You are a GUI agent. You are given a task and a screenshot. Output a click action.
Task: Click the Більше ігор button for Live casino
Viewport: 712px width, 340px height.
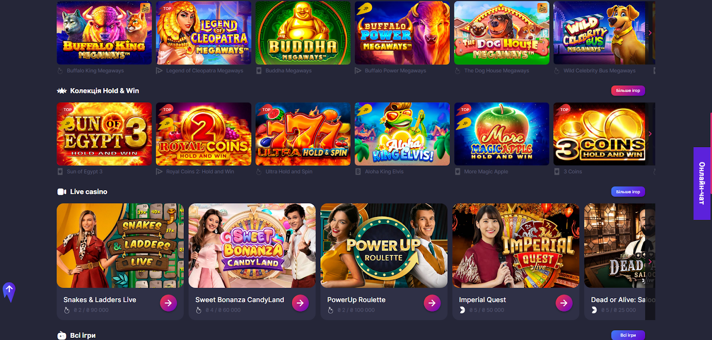tap(628, 192)
